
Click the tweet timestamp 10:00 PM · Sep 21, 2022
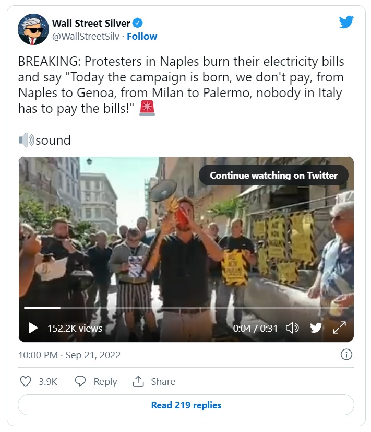coord(69,355)
